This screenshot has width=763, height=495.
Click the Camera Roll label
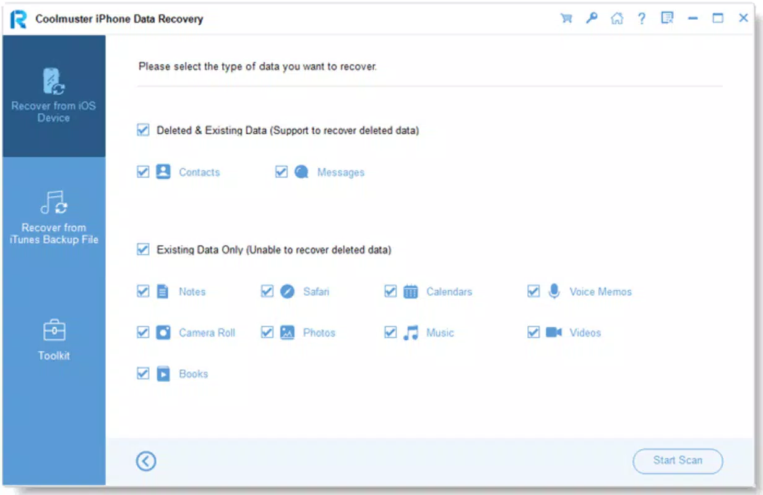click(x=207, y=333)
